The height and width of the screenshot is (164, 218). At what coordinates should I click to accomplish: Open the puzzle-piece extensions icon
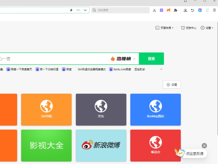coord(176,10)
